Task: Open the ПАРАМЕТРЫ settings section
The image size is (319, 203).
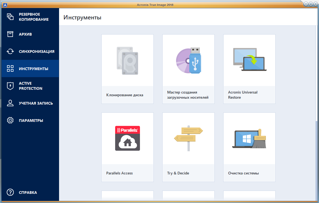Action: pos(31,121)
